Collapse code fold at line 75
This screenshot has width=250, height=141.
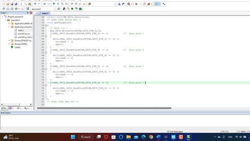pos(46,85)
